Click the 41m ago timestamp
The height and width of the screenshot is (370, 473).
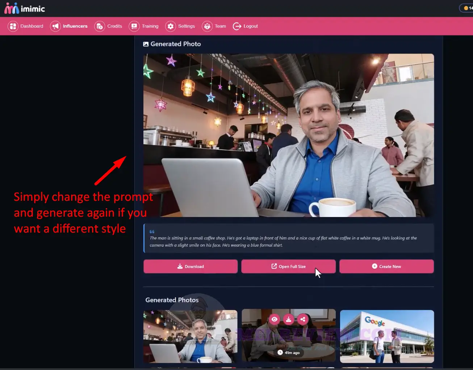pyautogui.click(x=289, y=353)
